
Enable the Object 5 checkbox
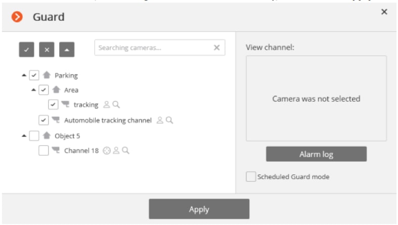[x=34, y=136]
